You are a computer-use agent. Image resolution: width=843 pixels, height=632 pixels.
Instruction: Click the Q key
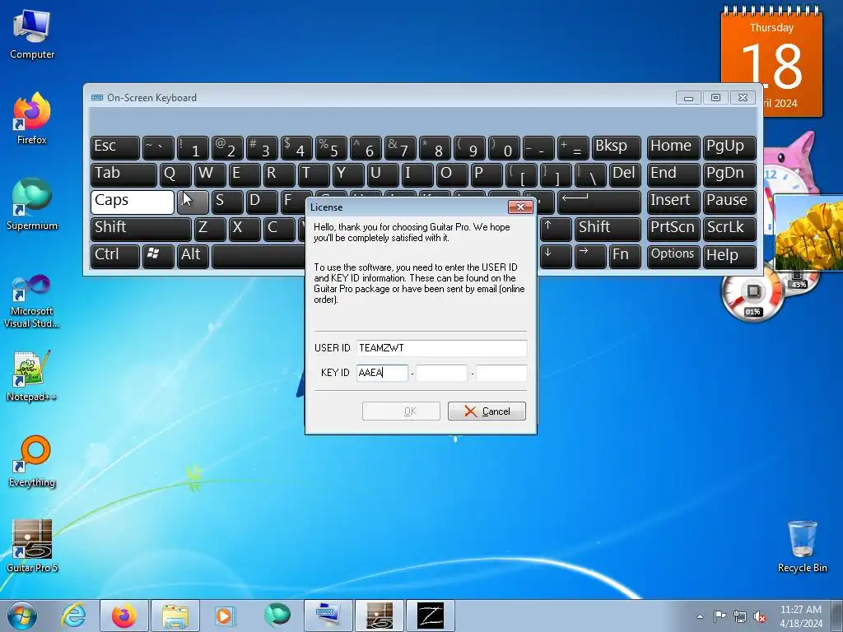(175, 174)
